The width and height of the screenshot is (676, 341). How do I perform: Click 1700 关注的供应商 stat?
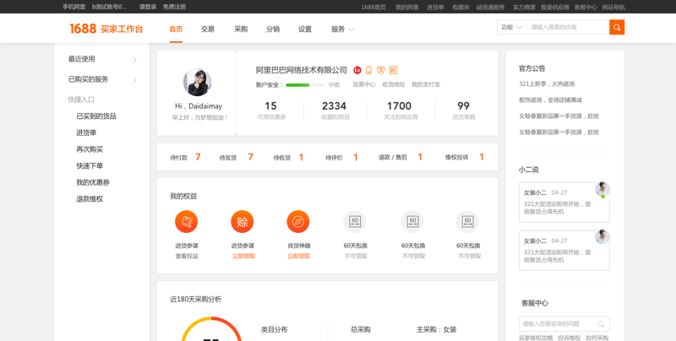coord(401,111)
